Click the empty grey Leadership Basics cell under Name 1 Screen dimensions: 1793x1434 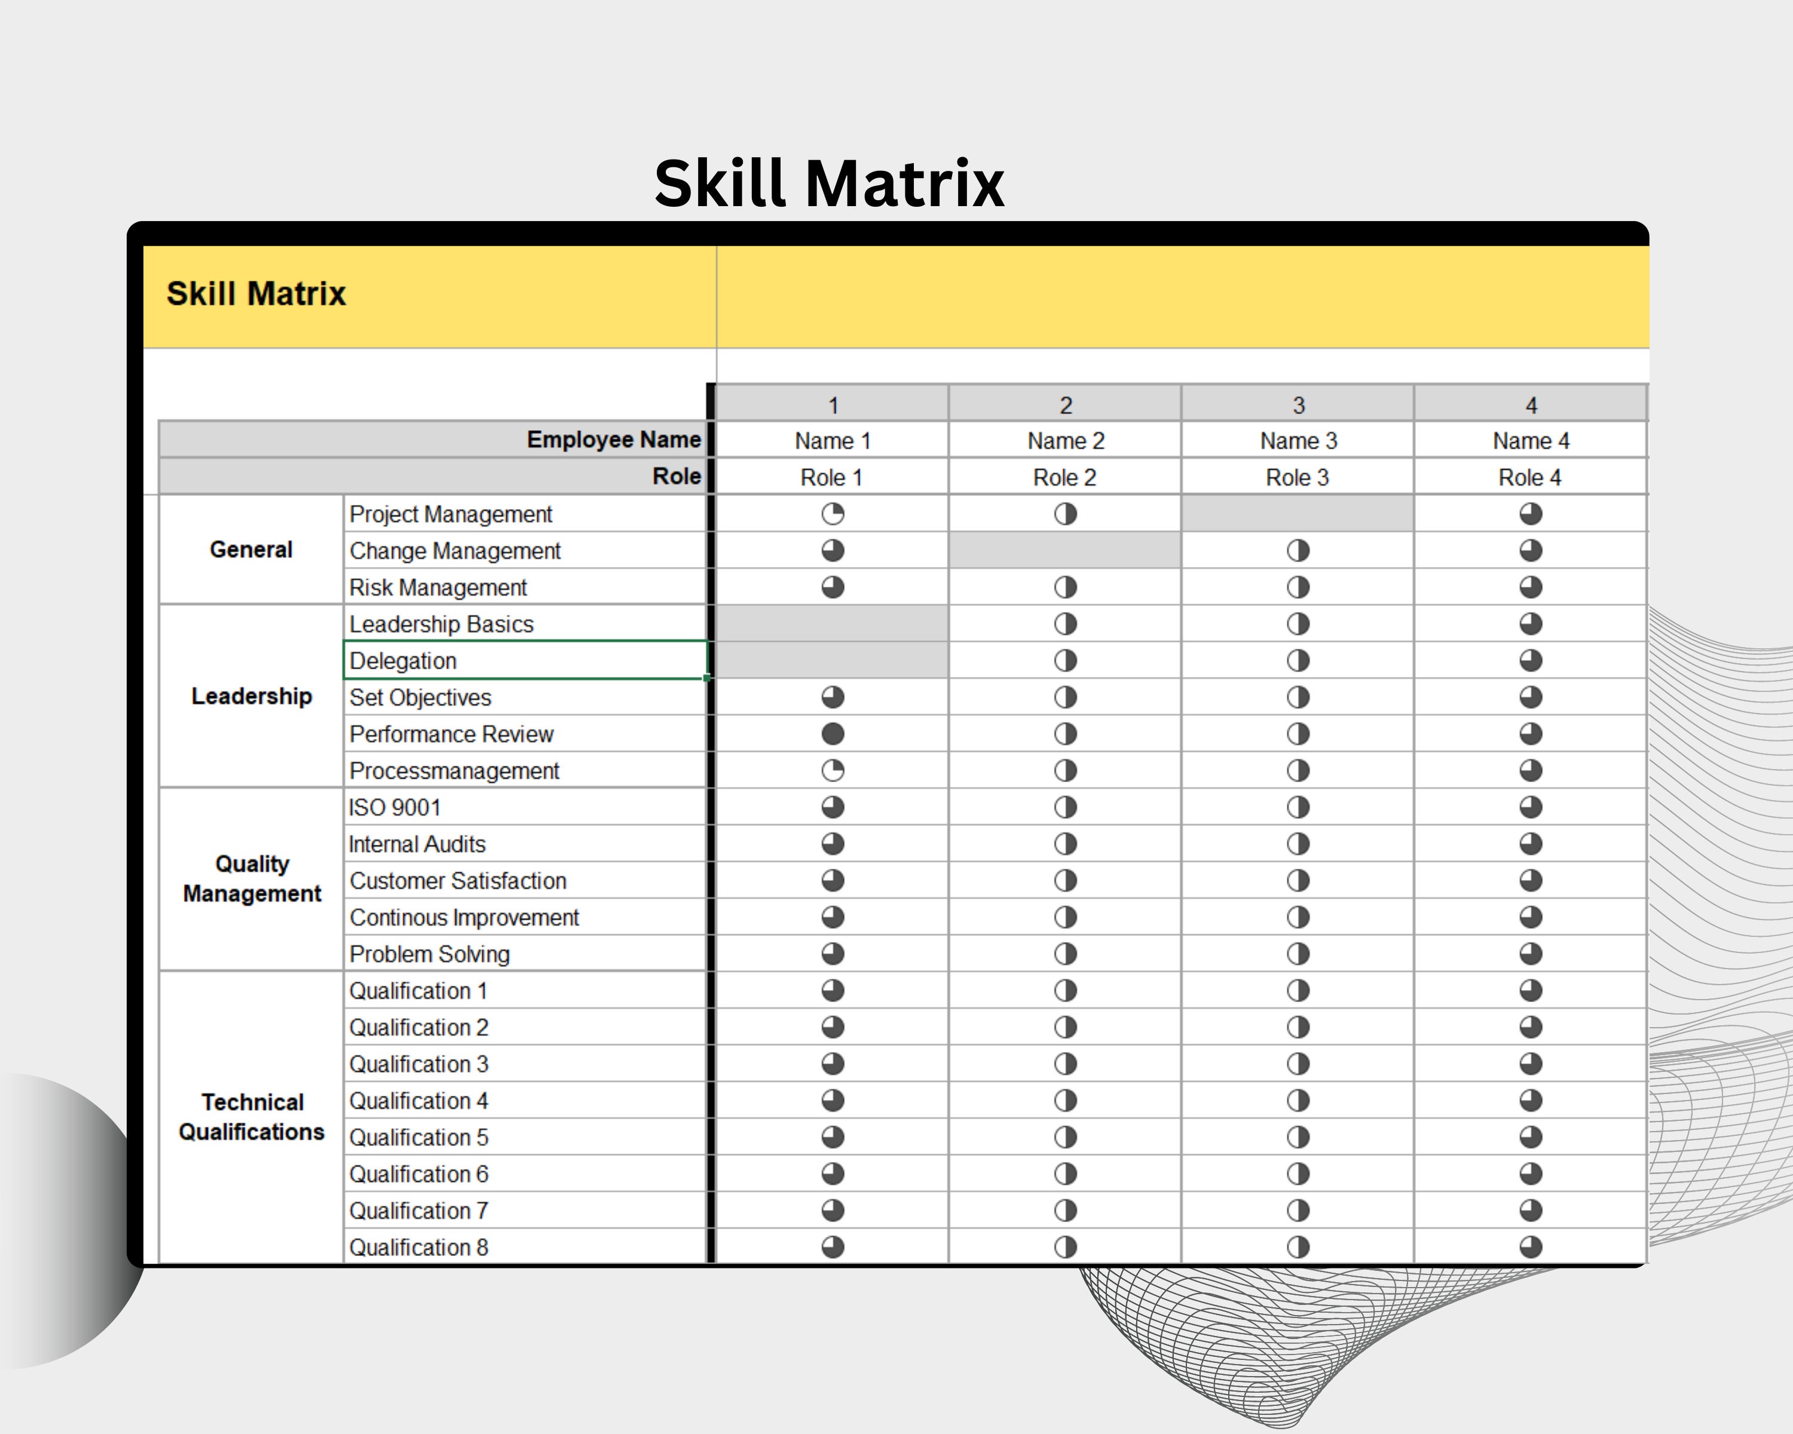tap(831, 623)
